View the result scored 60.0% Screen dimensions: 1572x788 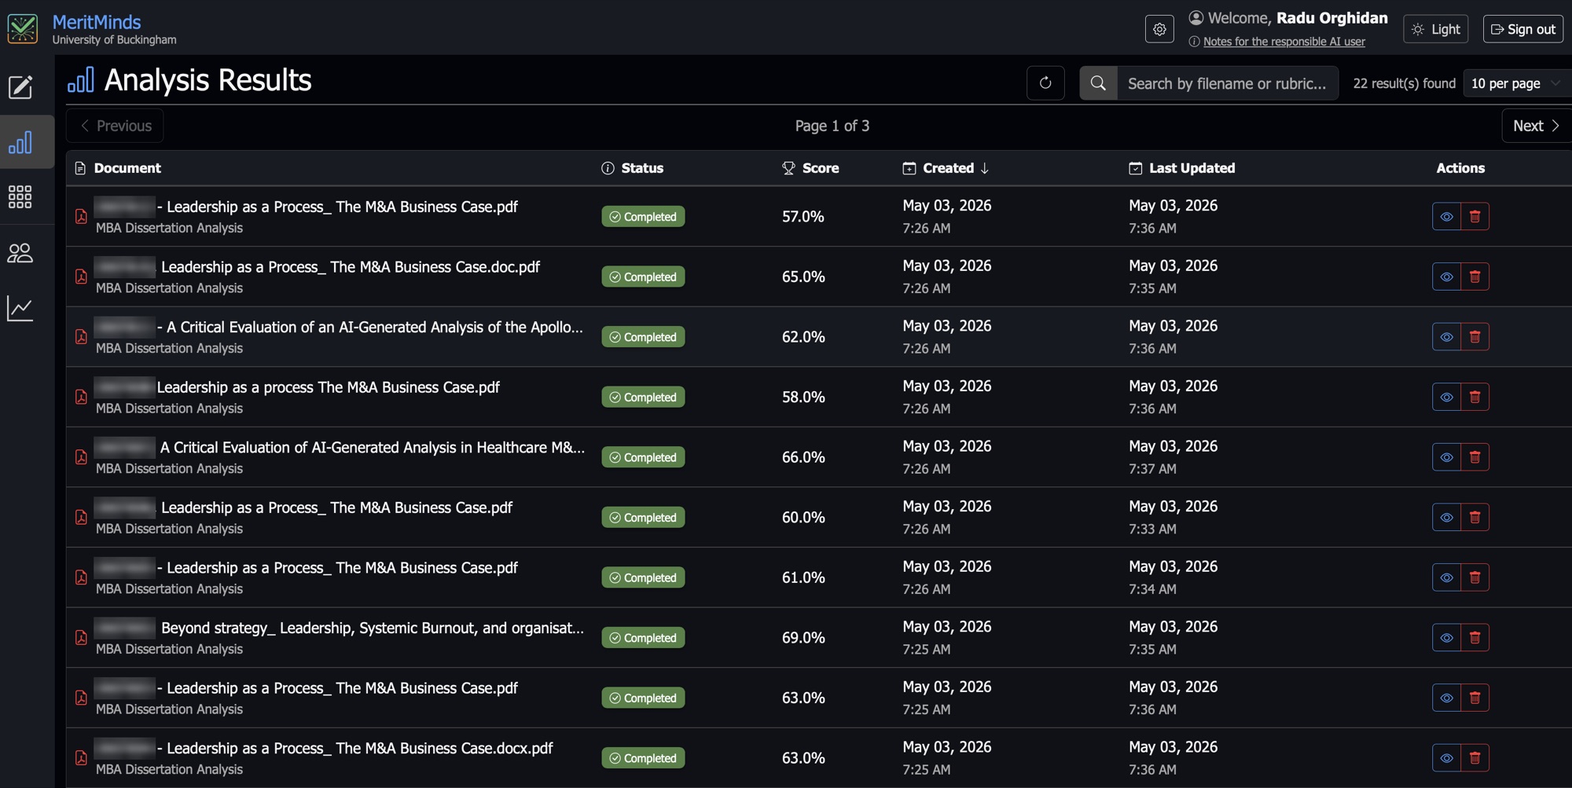coord(1446,517)
